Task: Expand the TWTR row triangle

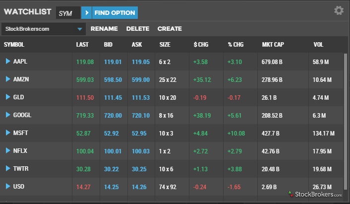Action: click(8, 168)
